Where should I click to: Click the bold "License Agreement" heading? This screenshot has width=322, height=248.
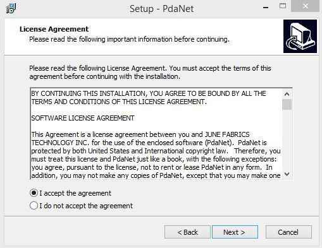(x=54, y=29)
